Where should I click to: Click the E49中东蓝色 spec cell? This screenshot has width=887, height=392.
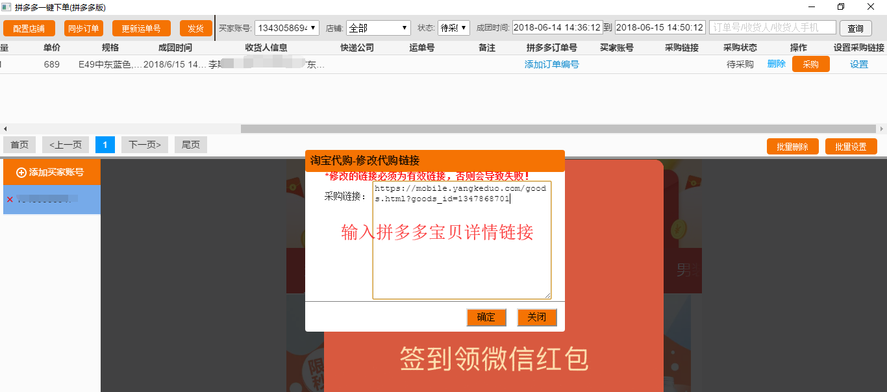[109, 64]
